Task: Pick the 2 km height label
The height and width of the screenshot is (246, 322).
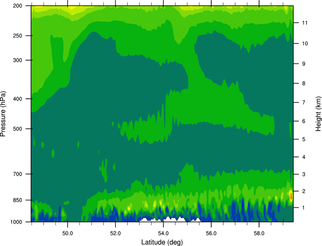Action: click(x=304, y=191)
